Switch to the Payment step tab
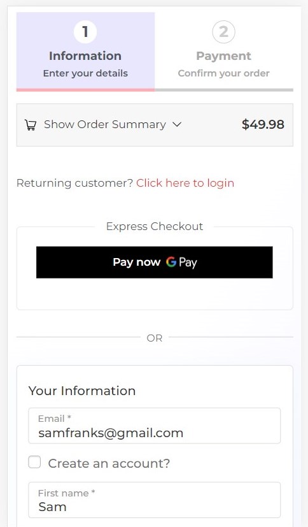Image resolution: width=308 pixels, height=527 pixels. click(224, 50)
